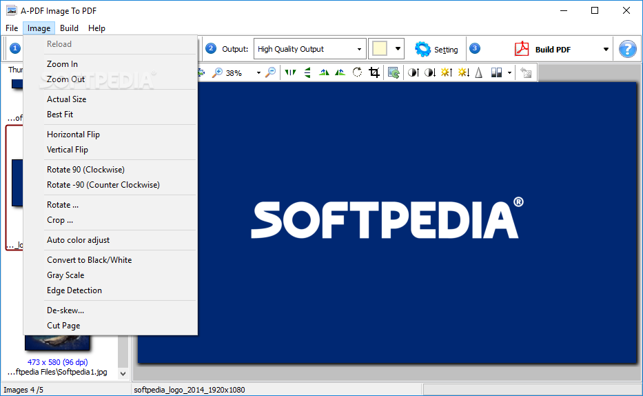Open the background color dropdown arrow
Screen dimensions: 643x396
click(398, 49)
